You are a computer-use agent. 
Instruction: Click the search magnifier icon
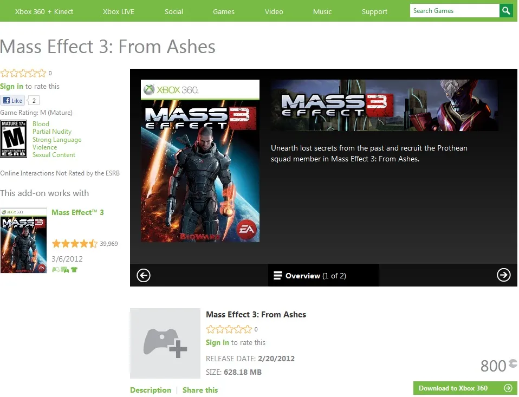click(x=506, y=11)
